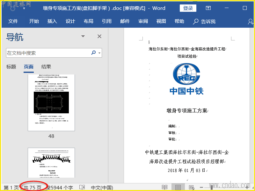Open the 插入 ribbon tab

[52, 21]
